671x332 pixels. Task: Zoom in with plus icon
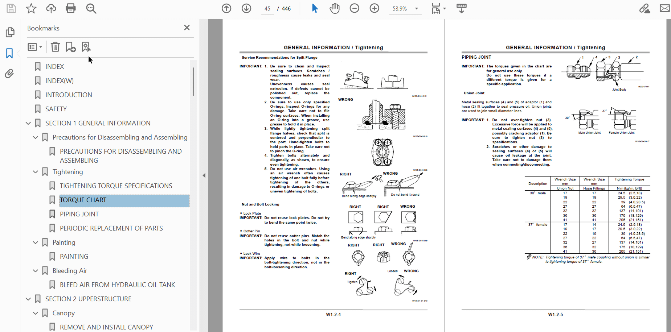(375, 8)
